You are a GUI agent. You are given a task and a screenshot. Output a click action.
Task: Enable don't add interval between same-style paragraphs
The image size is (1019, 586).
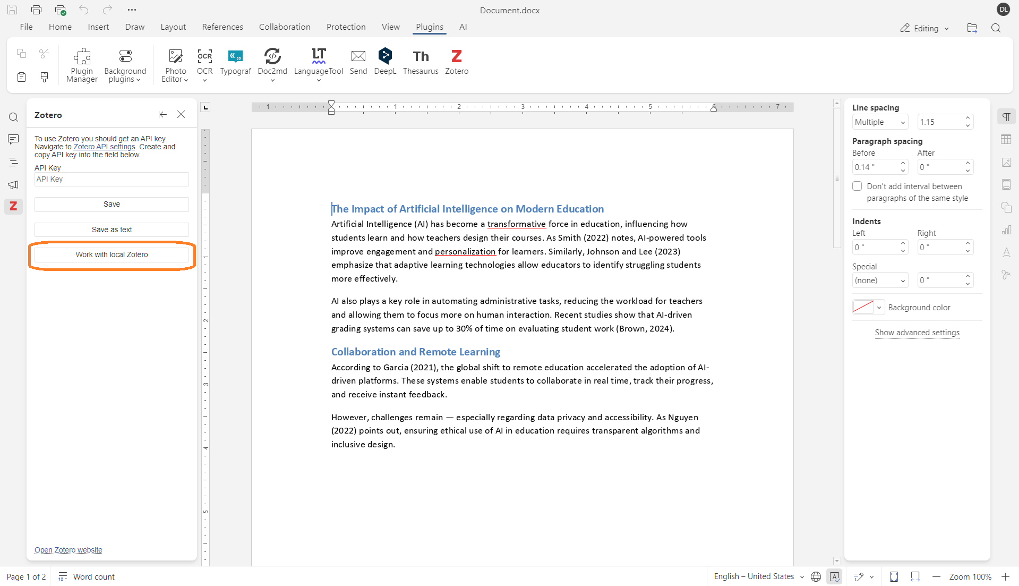(x=857, y=186)
